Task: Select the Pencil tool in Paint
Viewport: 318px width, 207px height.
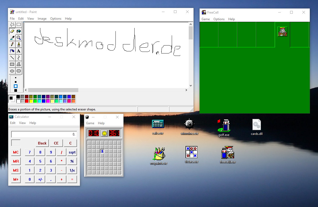Action: pos(12,44)
